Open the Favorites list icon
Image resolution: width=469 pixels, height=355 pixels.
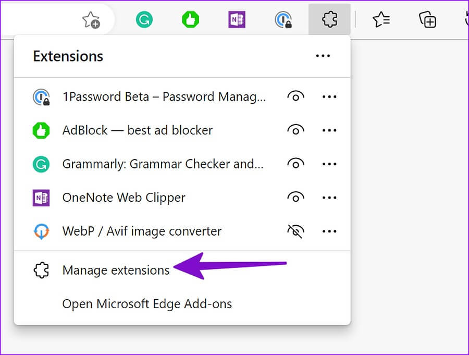tap(381, 20)
